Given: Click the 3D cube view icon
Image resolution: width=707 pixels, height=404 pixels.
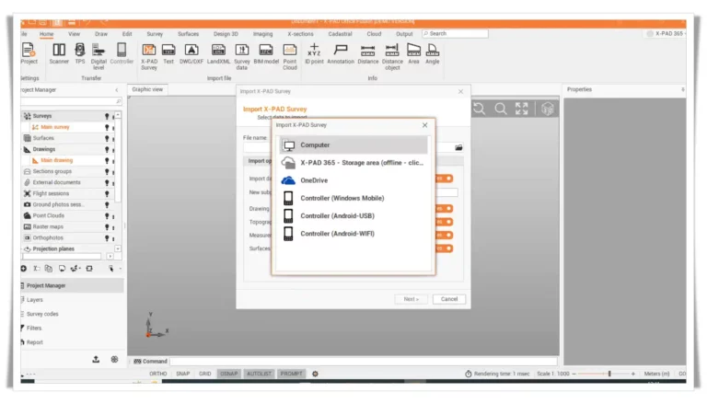Looking at the screenshot, I should pyautogui.click(x=548, y=109).
